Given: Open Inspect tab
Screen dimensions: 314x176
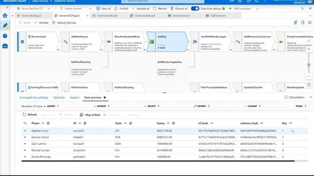Looking at the screenshot, I should (x=75, y=98).
